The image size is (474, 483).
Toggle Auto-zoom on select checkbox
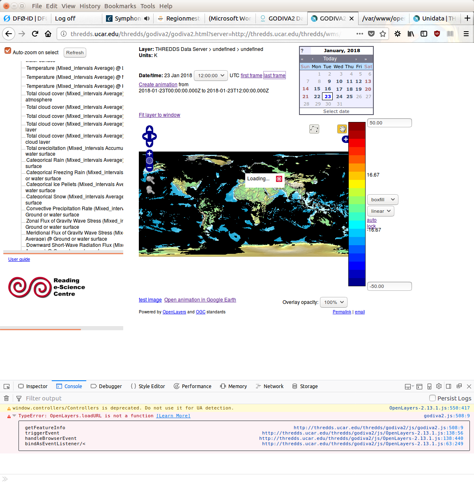[8, 51]
